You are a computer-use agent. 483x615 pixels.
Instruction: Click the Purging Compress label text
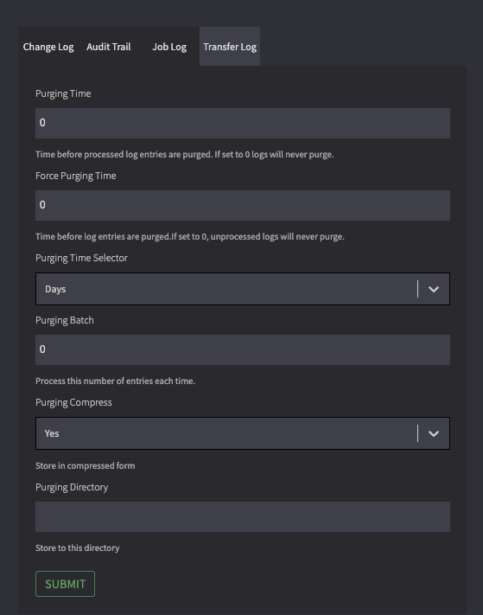pos(73,402)
